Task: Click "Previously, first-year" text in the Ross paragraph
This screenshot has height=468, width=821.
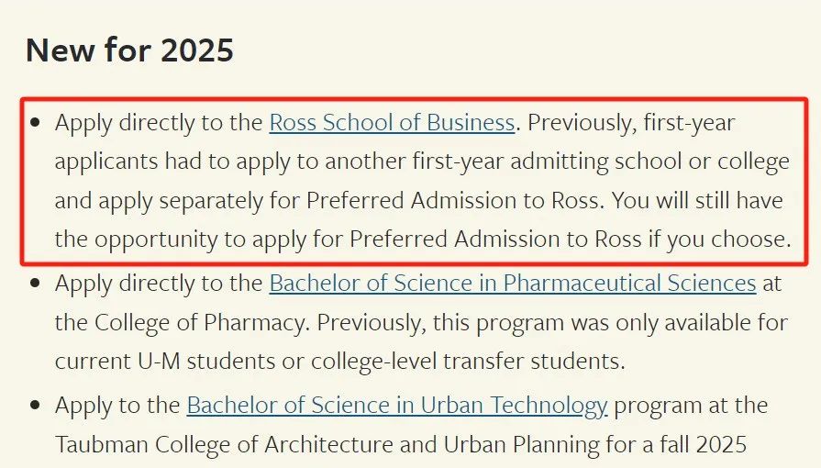Action: click(631, 123)
